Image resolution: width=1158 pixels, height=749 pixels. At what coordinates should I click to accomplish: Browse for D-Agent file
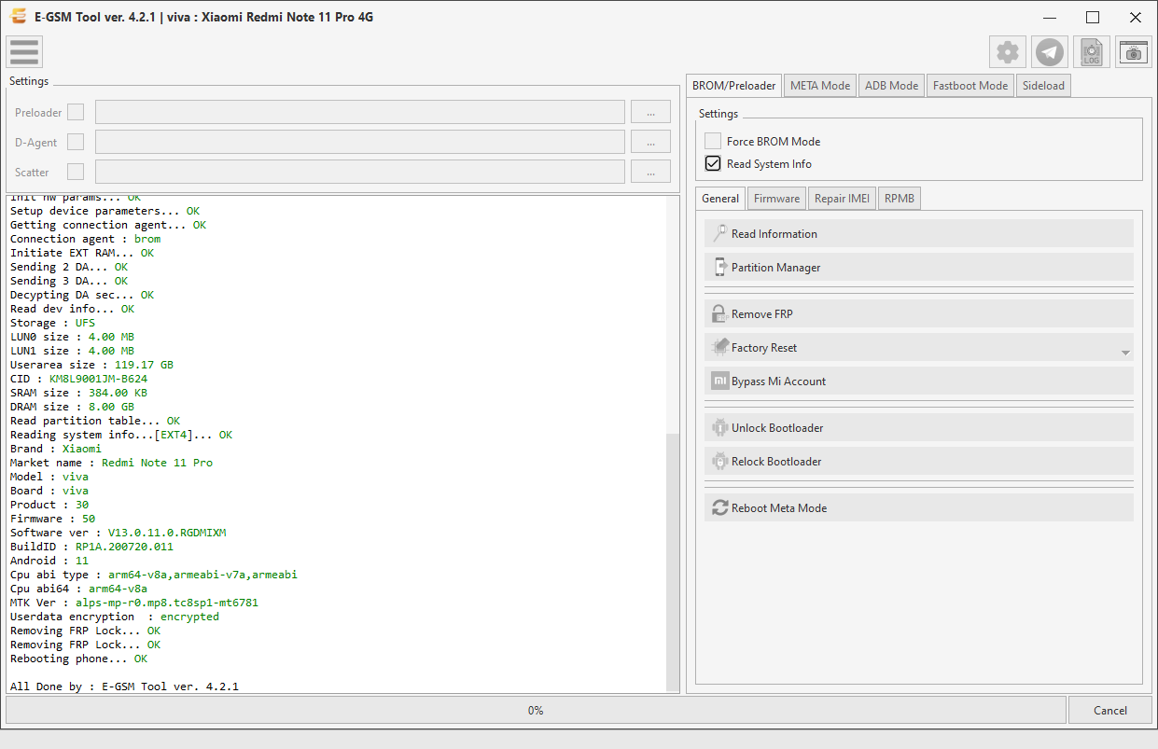pyautogui.click(x=650, y=142)
